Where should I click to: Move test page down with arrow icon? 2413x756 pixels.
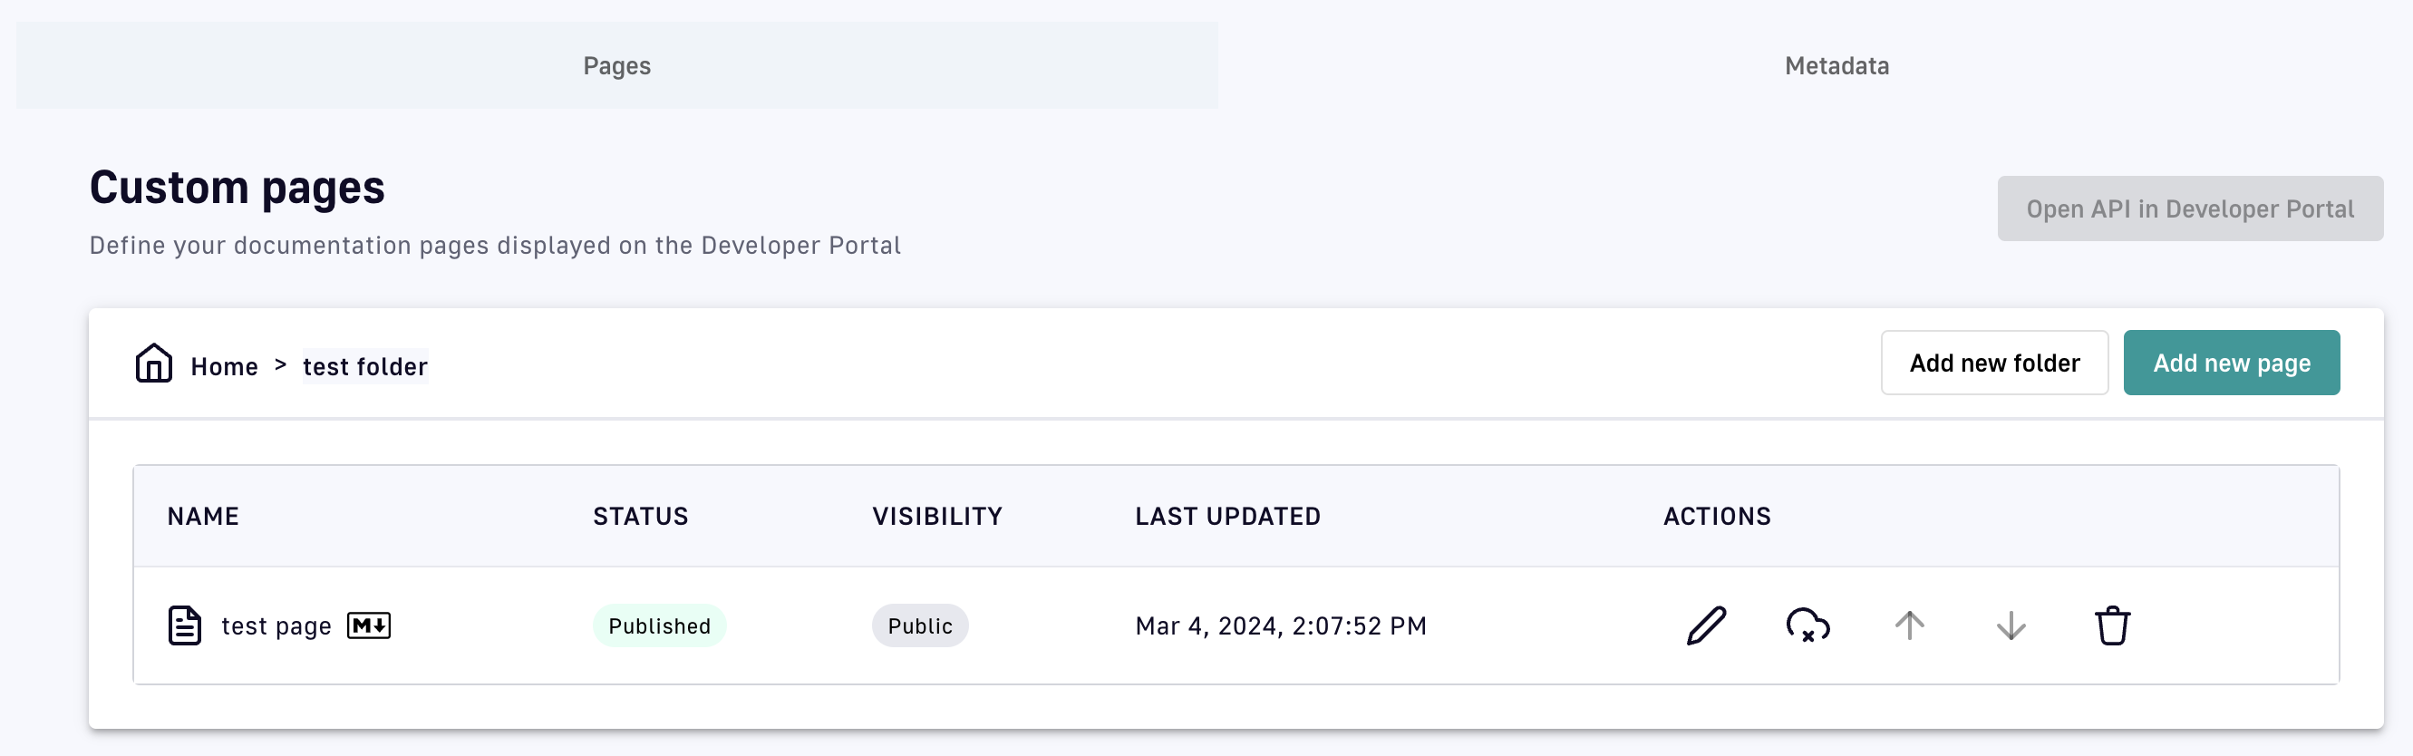(x=2011, y=625)
